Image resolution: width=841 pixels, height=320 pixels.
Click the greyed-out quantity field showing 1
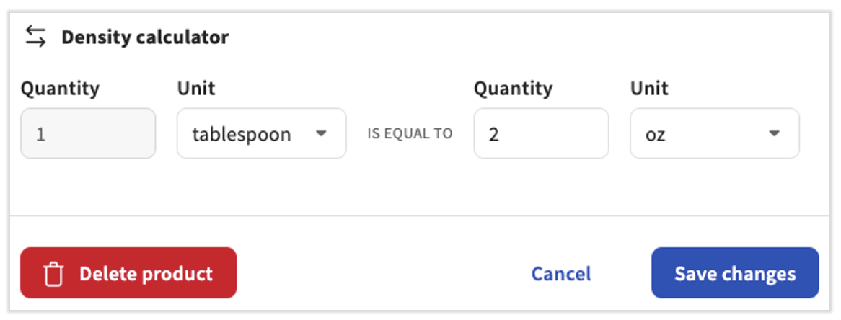pyautogui.click(x=88, y=133)
